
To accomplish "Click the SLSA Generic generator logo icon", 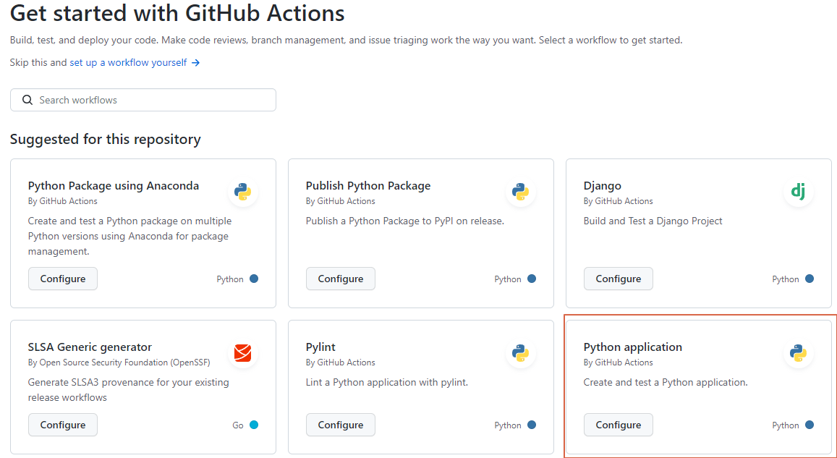I will pos(242,353).
